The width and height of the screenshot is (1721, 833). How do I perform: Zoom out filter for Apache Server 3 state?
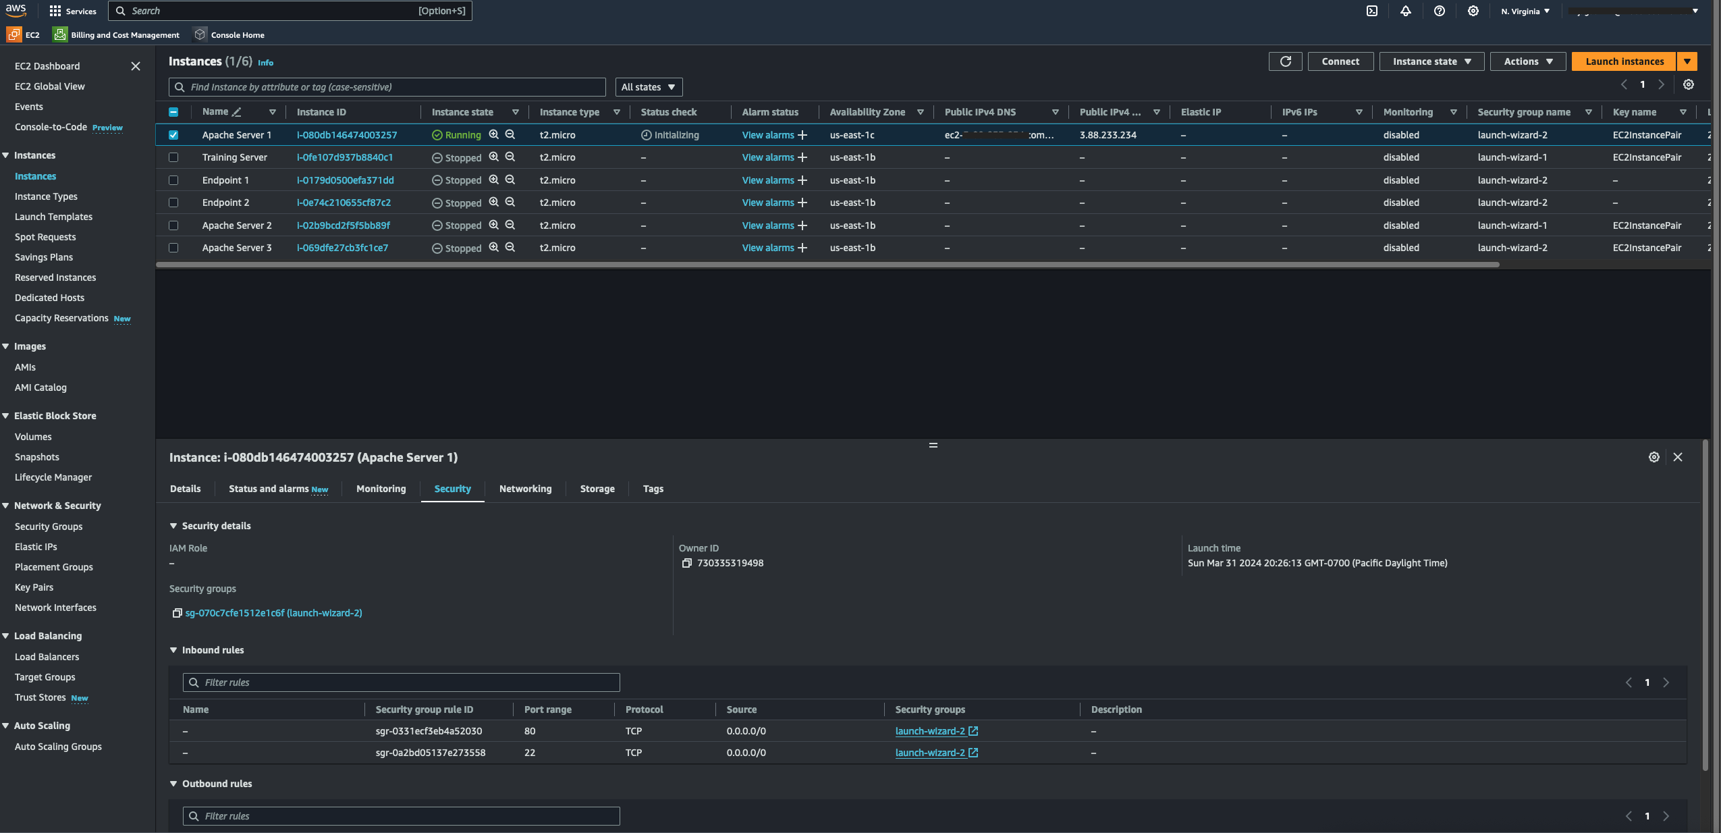tap(510, 247)
